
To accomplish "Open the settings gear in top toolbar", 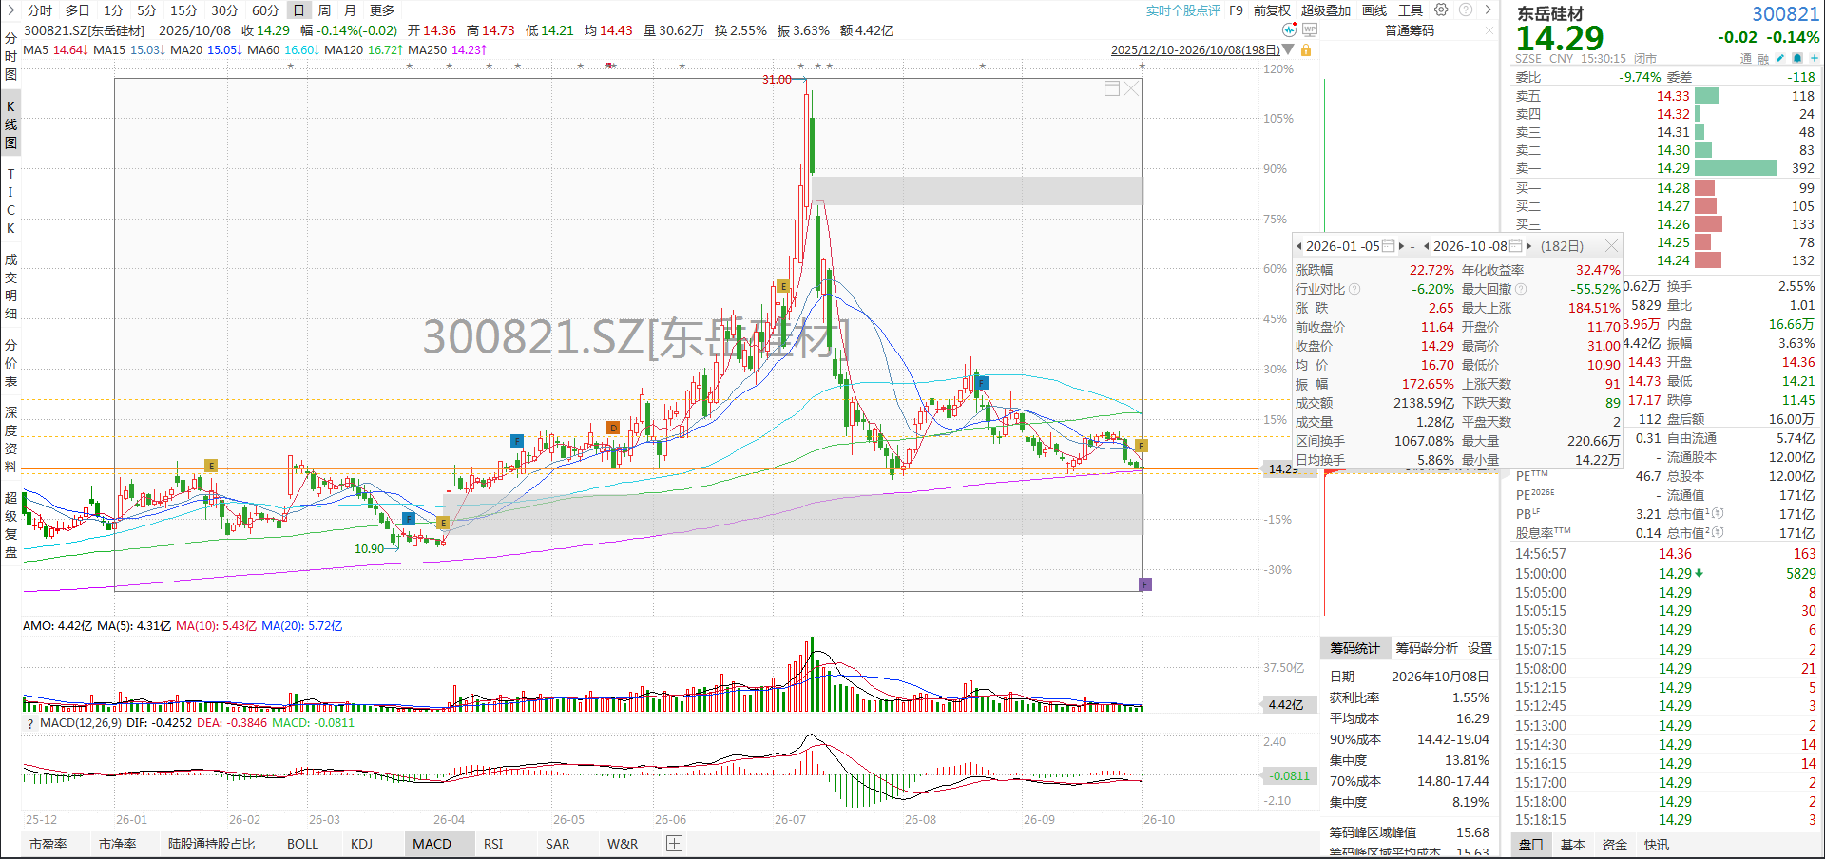I will [x=1441, y=10].
